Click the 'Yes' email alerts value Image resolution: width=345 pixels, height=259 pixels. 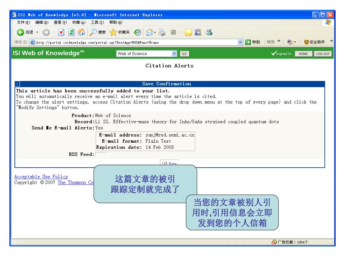pyautogui.click(x=99, y=128)
